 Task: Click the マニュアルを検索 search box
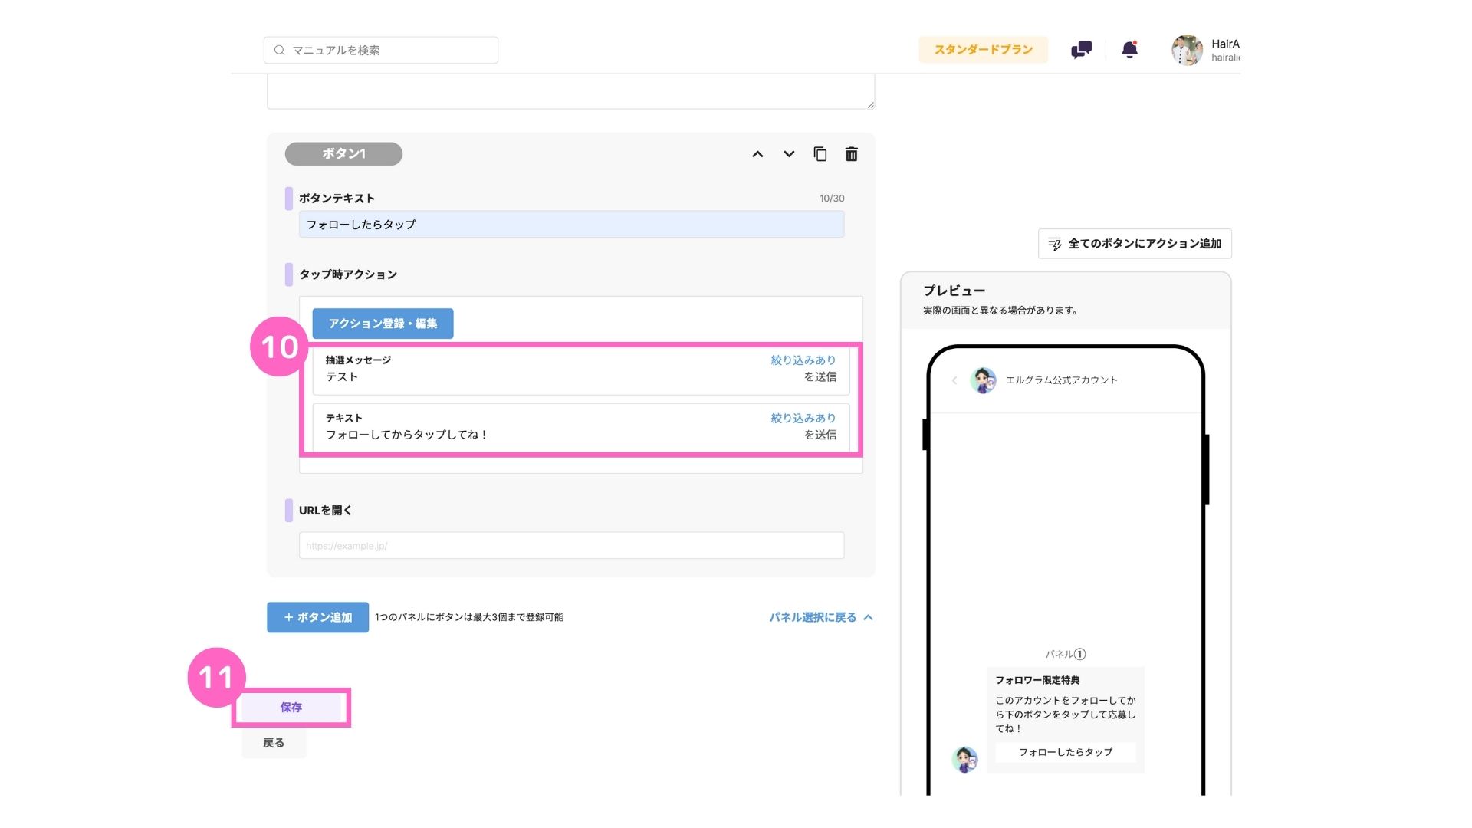click(381, 50)
